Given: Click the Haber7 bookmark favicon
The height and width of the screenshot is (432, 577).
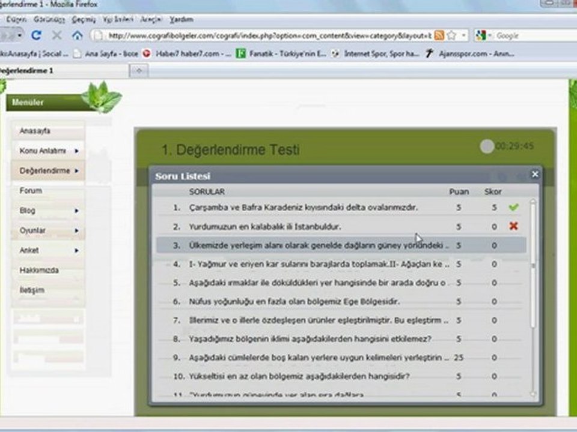Looking at the screenshot, I should click(x=147, y=53).
